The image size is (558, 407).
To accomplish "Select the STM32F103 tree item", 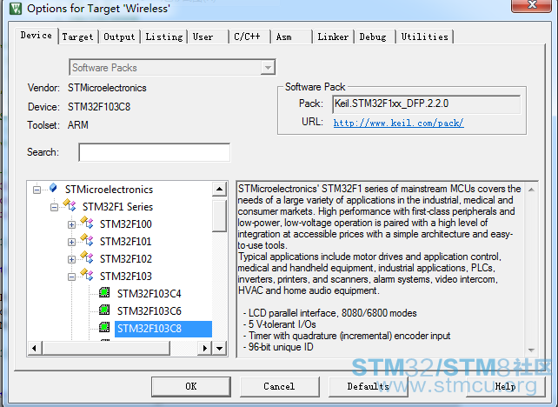I will 126,277.
